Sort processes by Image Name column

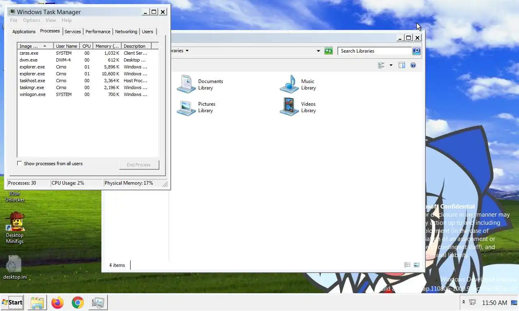pos(35,46)
